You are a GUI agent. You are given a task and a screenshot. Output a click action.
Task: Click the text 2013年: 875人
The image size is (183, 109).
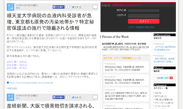tap(17, 68)
